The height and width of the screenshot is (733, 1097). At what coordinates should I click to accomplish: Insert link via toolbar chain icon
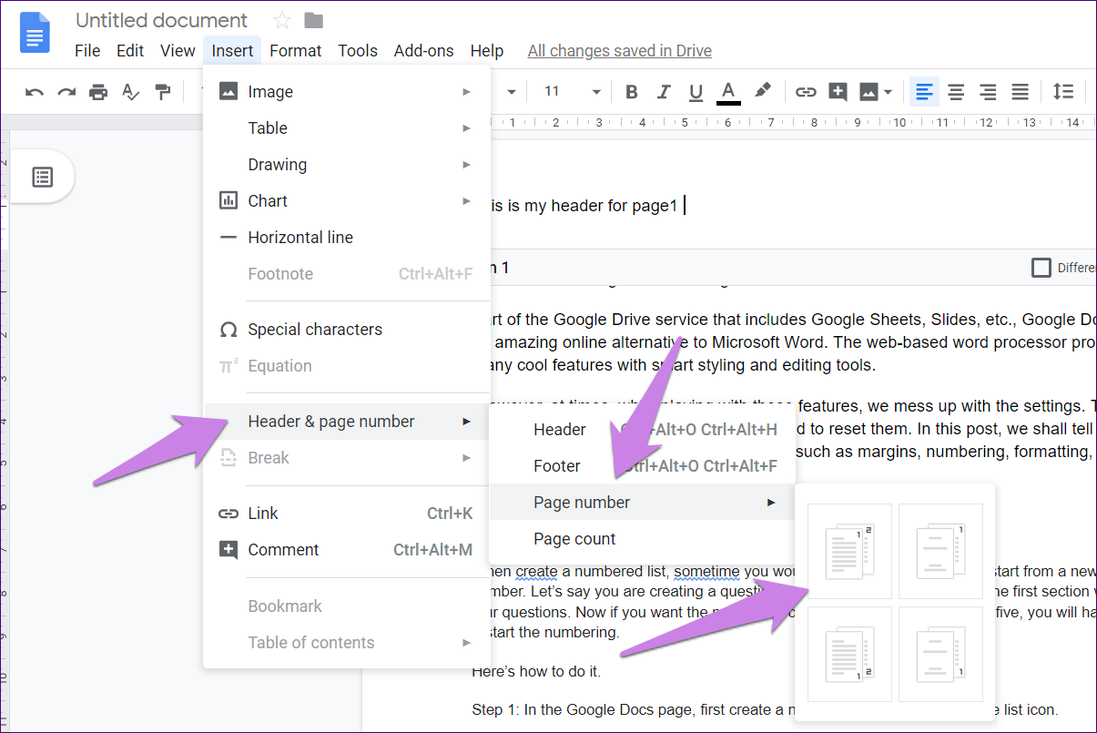(x=806, y=91)
